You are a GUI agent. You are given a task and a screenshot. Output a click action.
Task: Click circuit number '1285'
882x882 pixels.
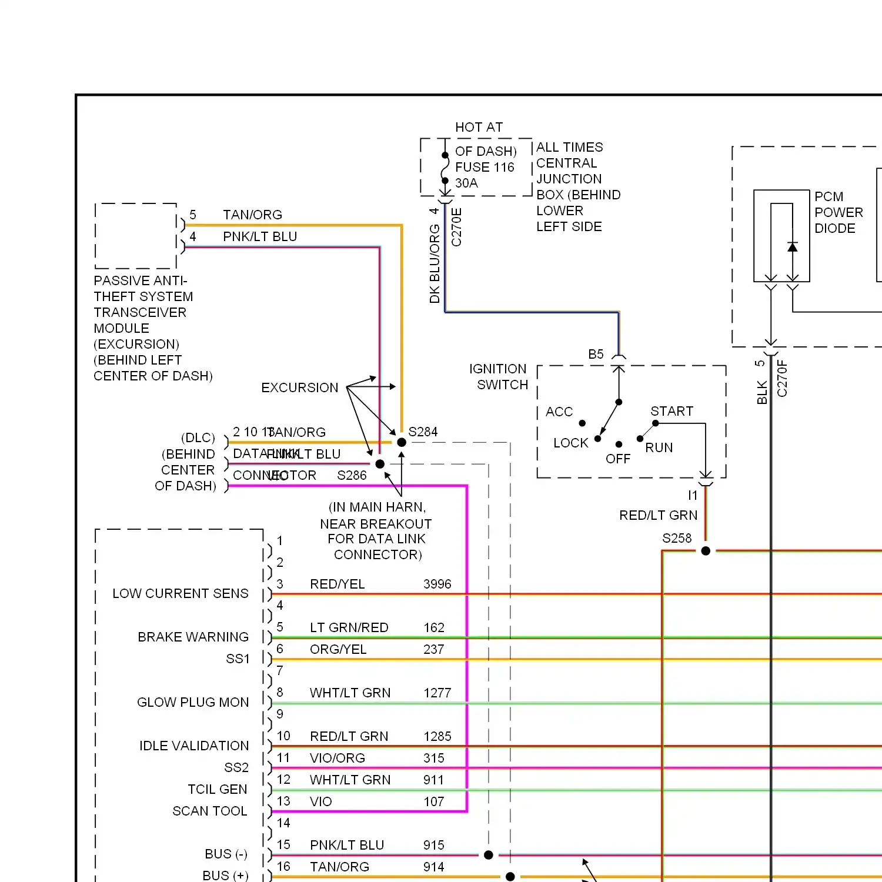pyautogui.click(x=437, y=736)
